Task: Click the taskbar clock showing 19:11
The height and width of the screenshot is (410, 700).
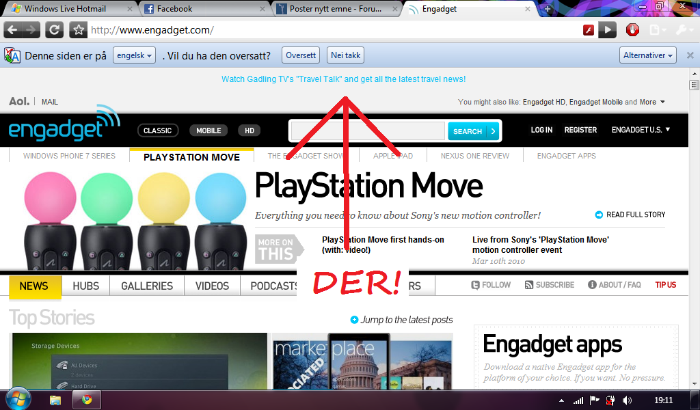Action: tap(663, 400)
